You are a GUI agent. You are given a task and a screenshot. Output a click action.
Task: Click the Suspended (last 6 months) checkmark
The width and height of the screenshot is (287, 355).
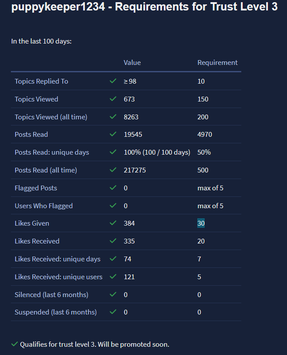(113, 312)
